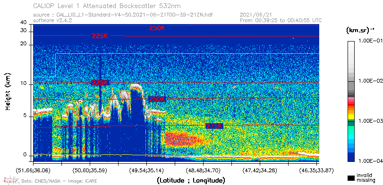
Task: Click the 'Height (km)' axis label
Action: 9,91
